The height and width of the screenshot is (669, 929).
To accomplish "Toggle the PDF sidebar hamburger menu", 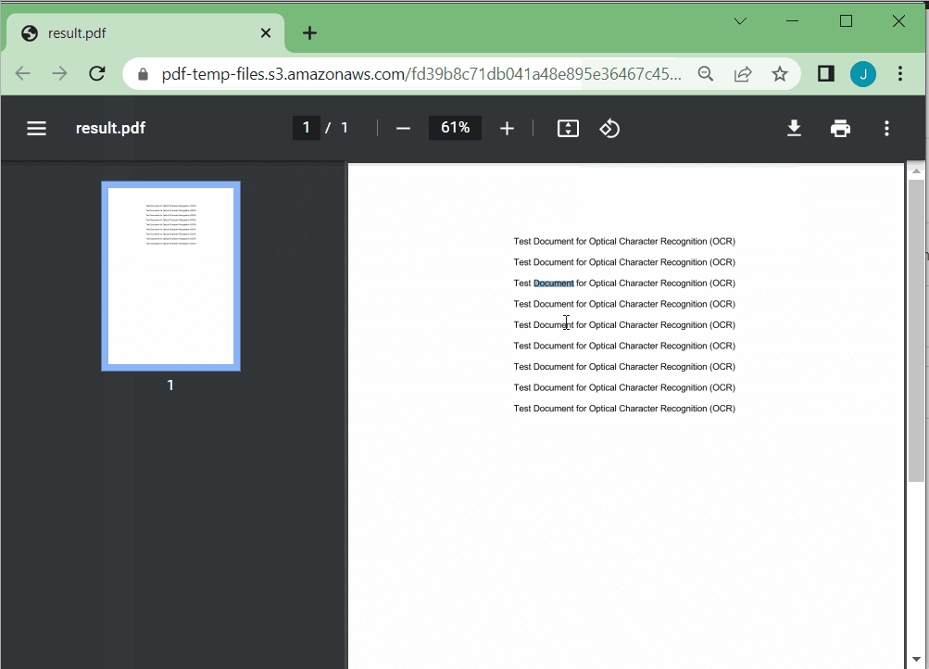I will pos(36,128).
